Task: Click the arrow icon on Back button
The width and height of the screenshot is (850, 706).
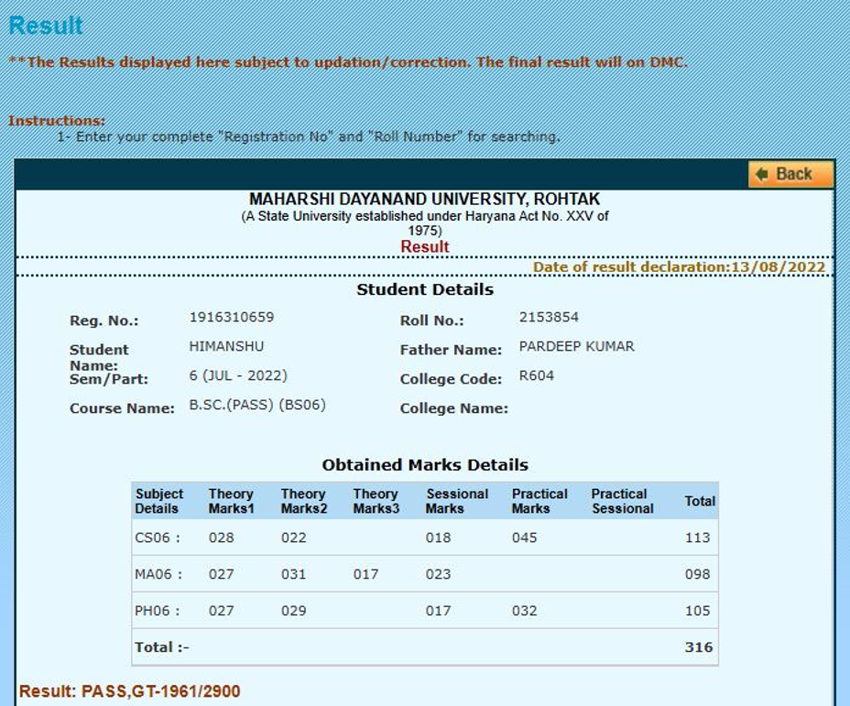Action: coord(761,174)
